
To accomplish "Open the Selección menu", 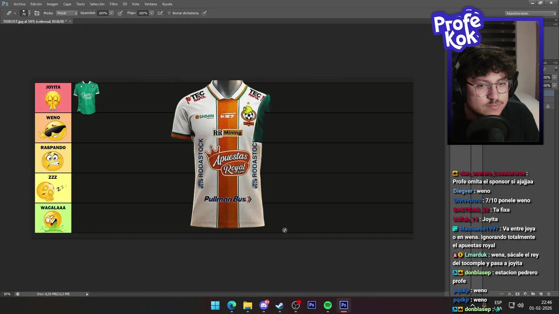I will [x=97, y=4].
